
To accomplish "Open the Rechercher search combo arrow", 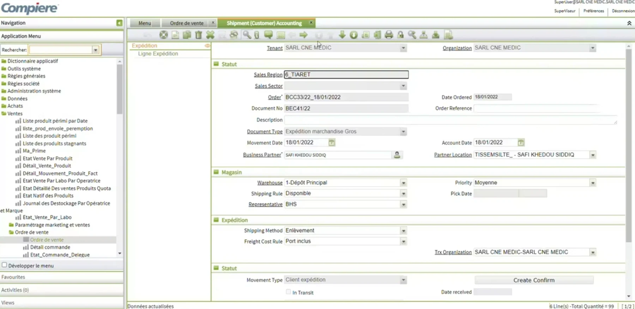I will click(96, 50).
